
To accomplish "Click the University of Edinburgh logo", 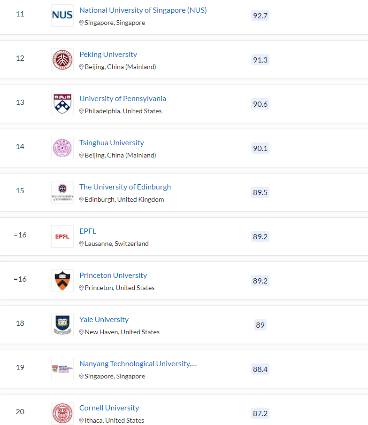I will (62, 192).
